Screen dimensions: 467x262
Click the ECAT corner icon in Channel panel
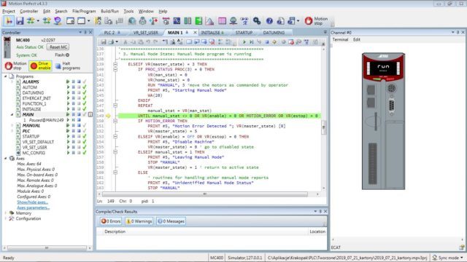pos(462,247)
